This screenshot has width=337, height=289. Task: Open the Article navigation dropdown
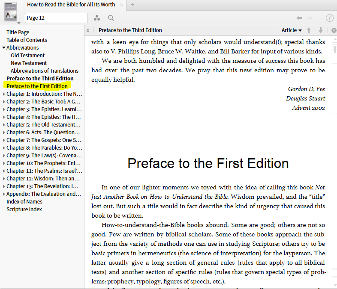pos(292,30)
